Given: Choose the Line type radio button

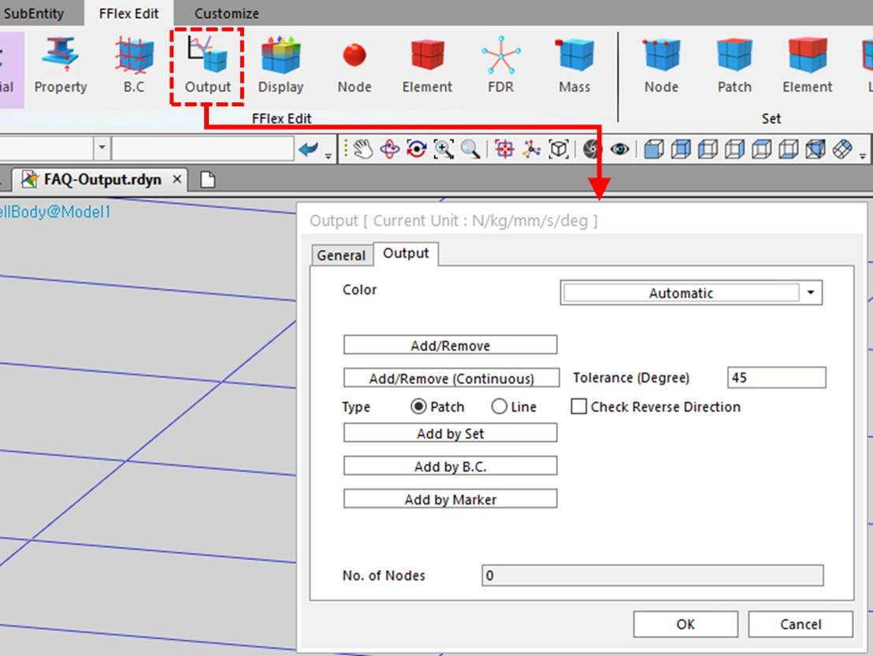Looking at the screenshot, I should coord(500,406).
